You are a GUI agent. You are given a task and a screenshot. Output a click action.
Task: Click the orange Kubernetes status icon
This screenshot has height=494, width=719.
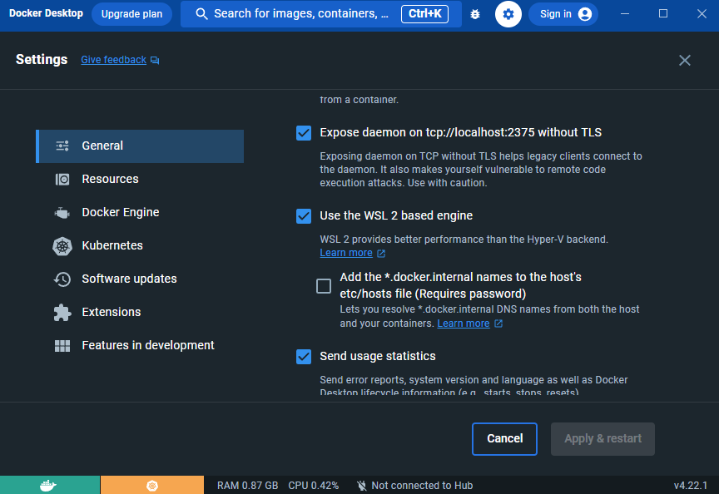coord(152,486)
